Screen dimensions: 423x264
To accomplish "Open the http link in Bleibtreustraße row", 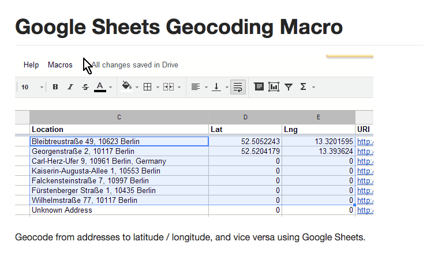I will click(x=365, y=141).
